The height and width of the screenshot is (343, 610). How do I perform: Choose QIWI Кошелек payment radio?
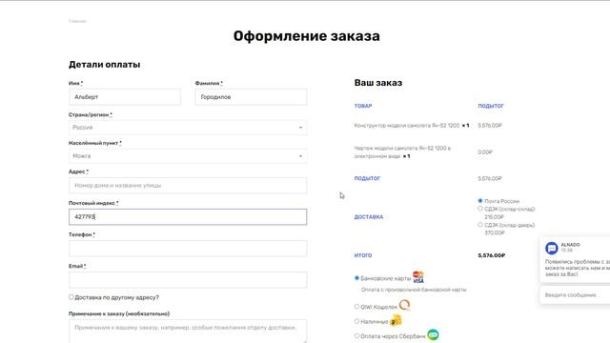click(x=356, y=307)
